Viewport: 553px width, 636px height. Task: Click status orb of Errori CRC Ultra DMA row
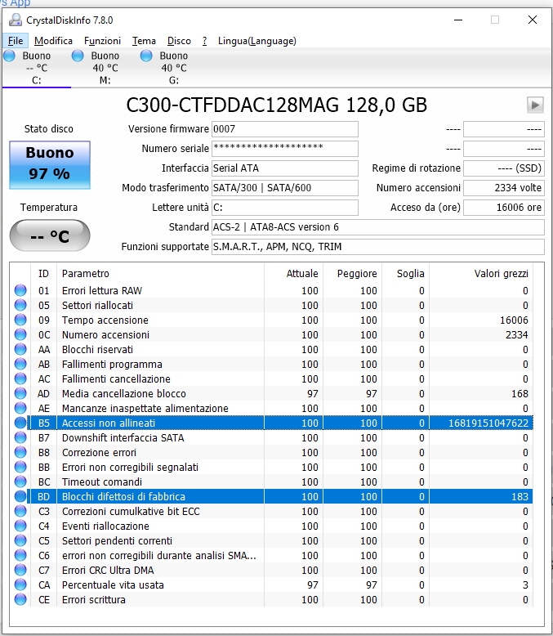pyautogui.click(x=20, y=570)
